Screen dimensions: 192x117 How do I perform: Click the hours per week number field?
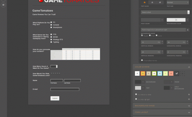pos(54,66)
